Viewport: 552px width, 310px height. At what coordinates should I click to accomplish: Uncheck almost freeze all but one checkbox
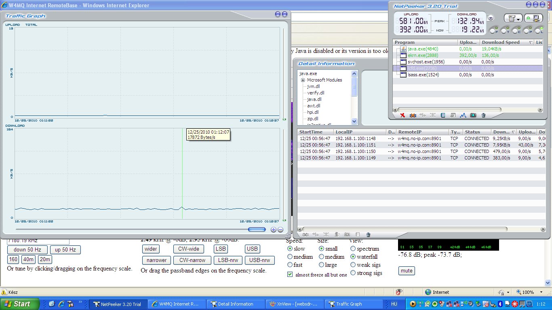pyautogui.click(x=290, y=274)
